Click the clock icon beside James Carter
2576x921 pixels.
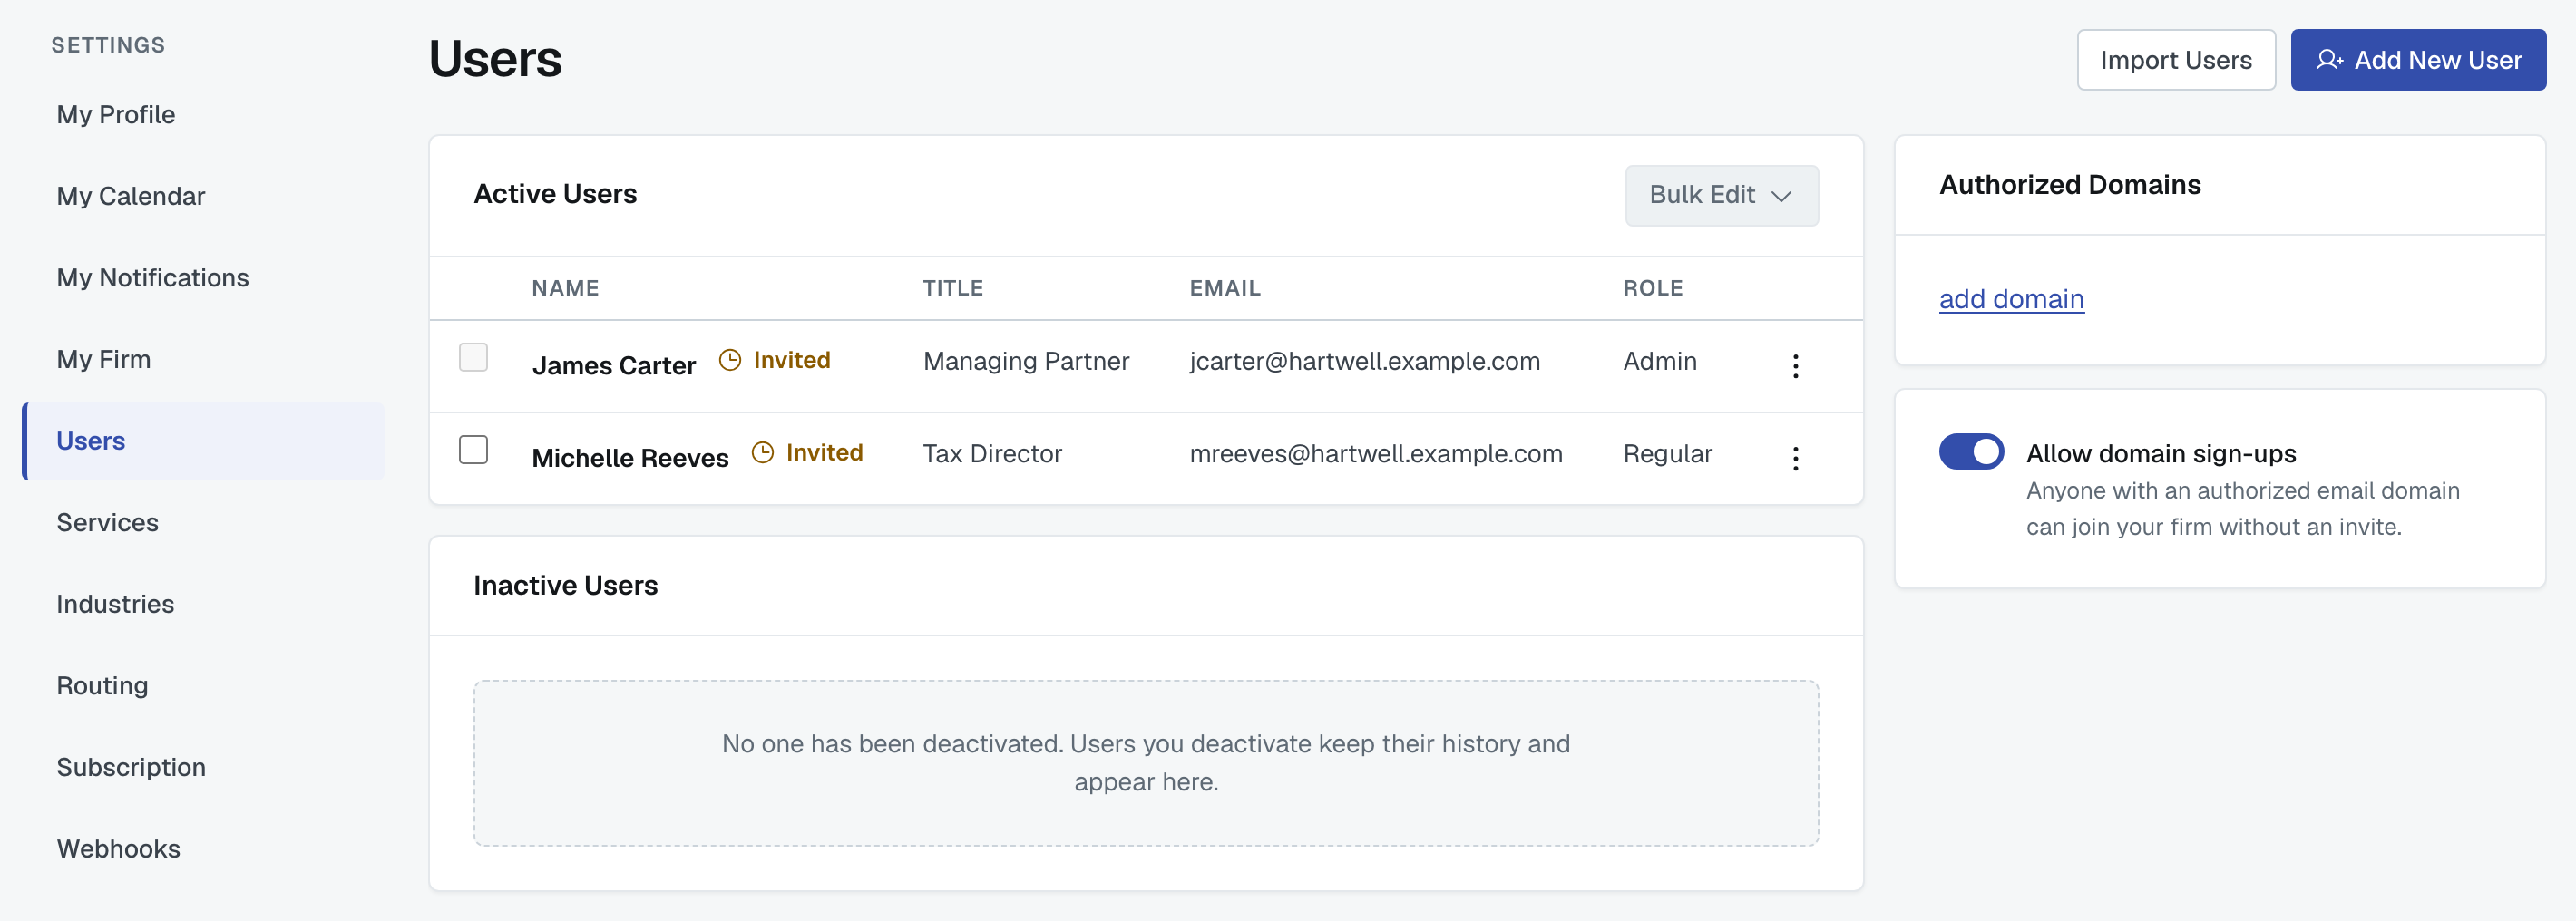pyautogui.click(x=730, y=360)
